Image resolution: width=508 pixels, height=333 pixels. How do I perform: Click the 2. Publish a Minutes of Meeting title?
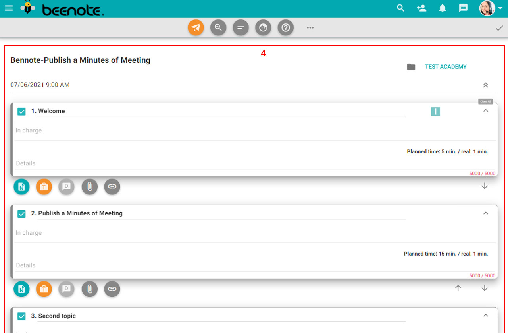[77, 213]
